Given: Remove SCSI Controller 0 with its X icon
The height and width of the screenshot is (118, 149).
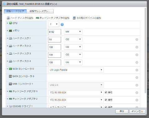Looking at the screenshot, I should click(x=137, y=70).
